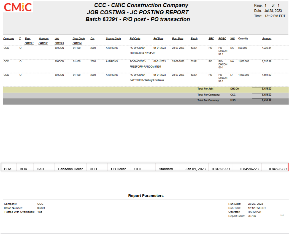Click the "Total For Job:" label
Image resolution: width=289 pixels, height=234 pixels.
(205, 89)
